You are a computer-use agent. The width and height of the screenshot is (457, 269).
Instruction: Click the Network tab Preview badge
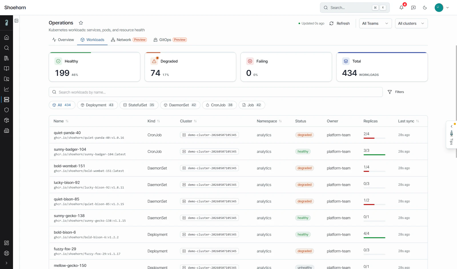pyautogui.click(x=140, y=40)
